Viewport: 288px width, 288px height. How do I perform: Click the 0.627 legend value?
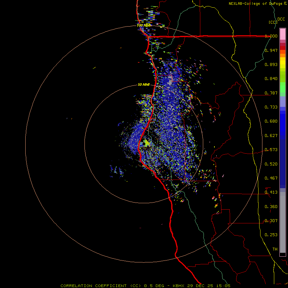coord(271,136)
